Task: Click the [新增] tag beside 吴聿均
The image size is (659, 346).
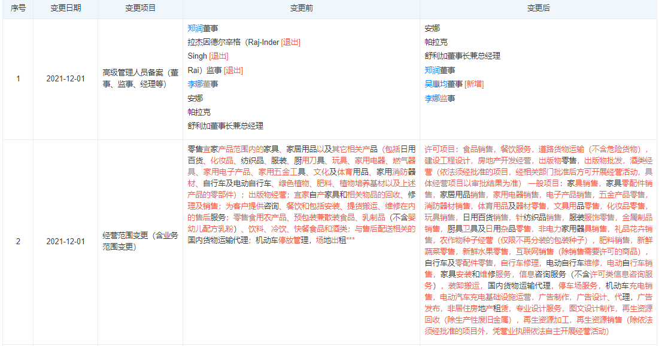Action: click(474, 84)
